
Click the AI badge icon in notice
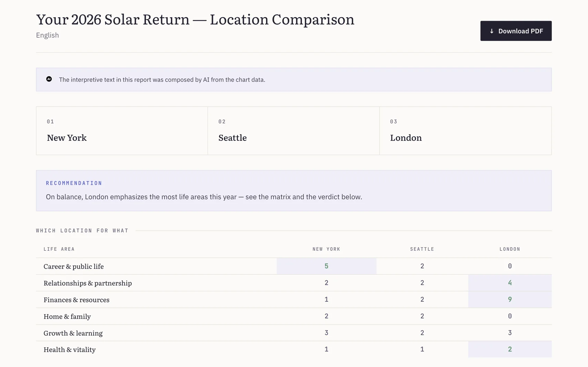[49, 79]
